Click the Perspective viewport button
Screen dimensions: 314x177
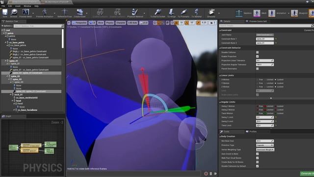click(x=79, y=23)
